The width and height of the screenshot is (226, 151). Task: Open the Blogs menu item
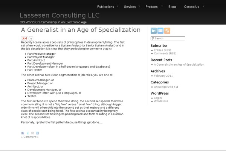coord(172,7)
